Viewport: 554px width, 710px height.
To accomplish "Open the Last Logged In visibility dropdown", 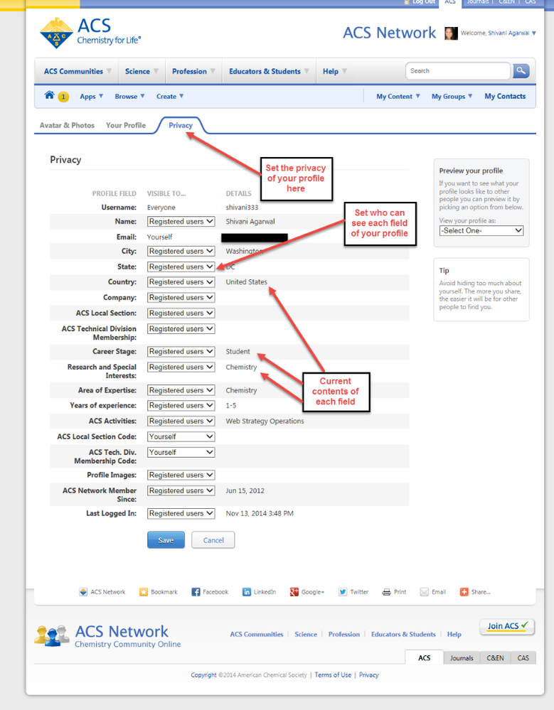I will (181, 514).
